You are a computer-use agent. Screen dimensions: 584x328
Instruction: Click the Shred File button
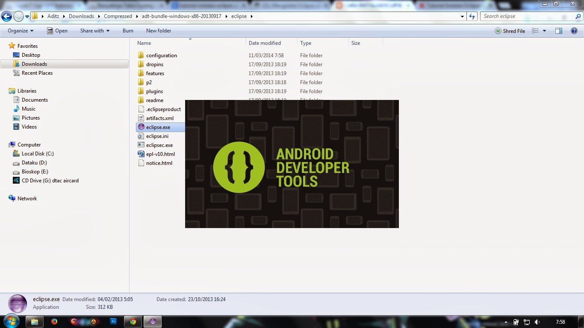[510, 31]
